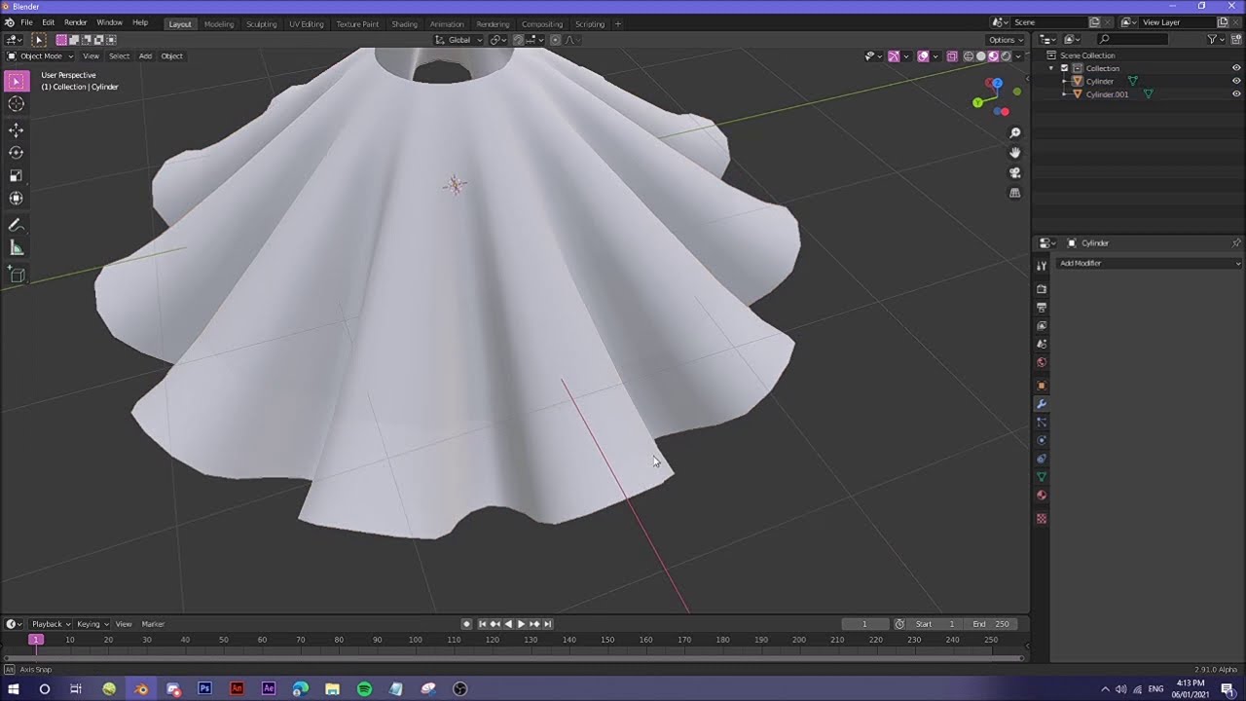The width and height of the screenshot is (1246, 701).
Task: Open the Render properties tab
Action: 1042,289
